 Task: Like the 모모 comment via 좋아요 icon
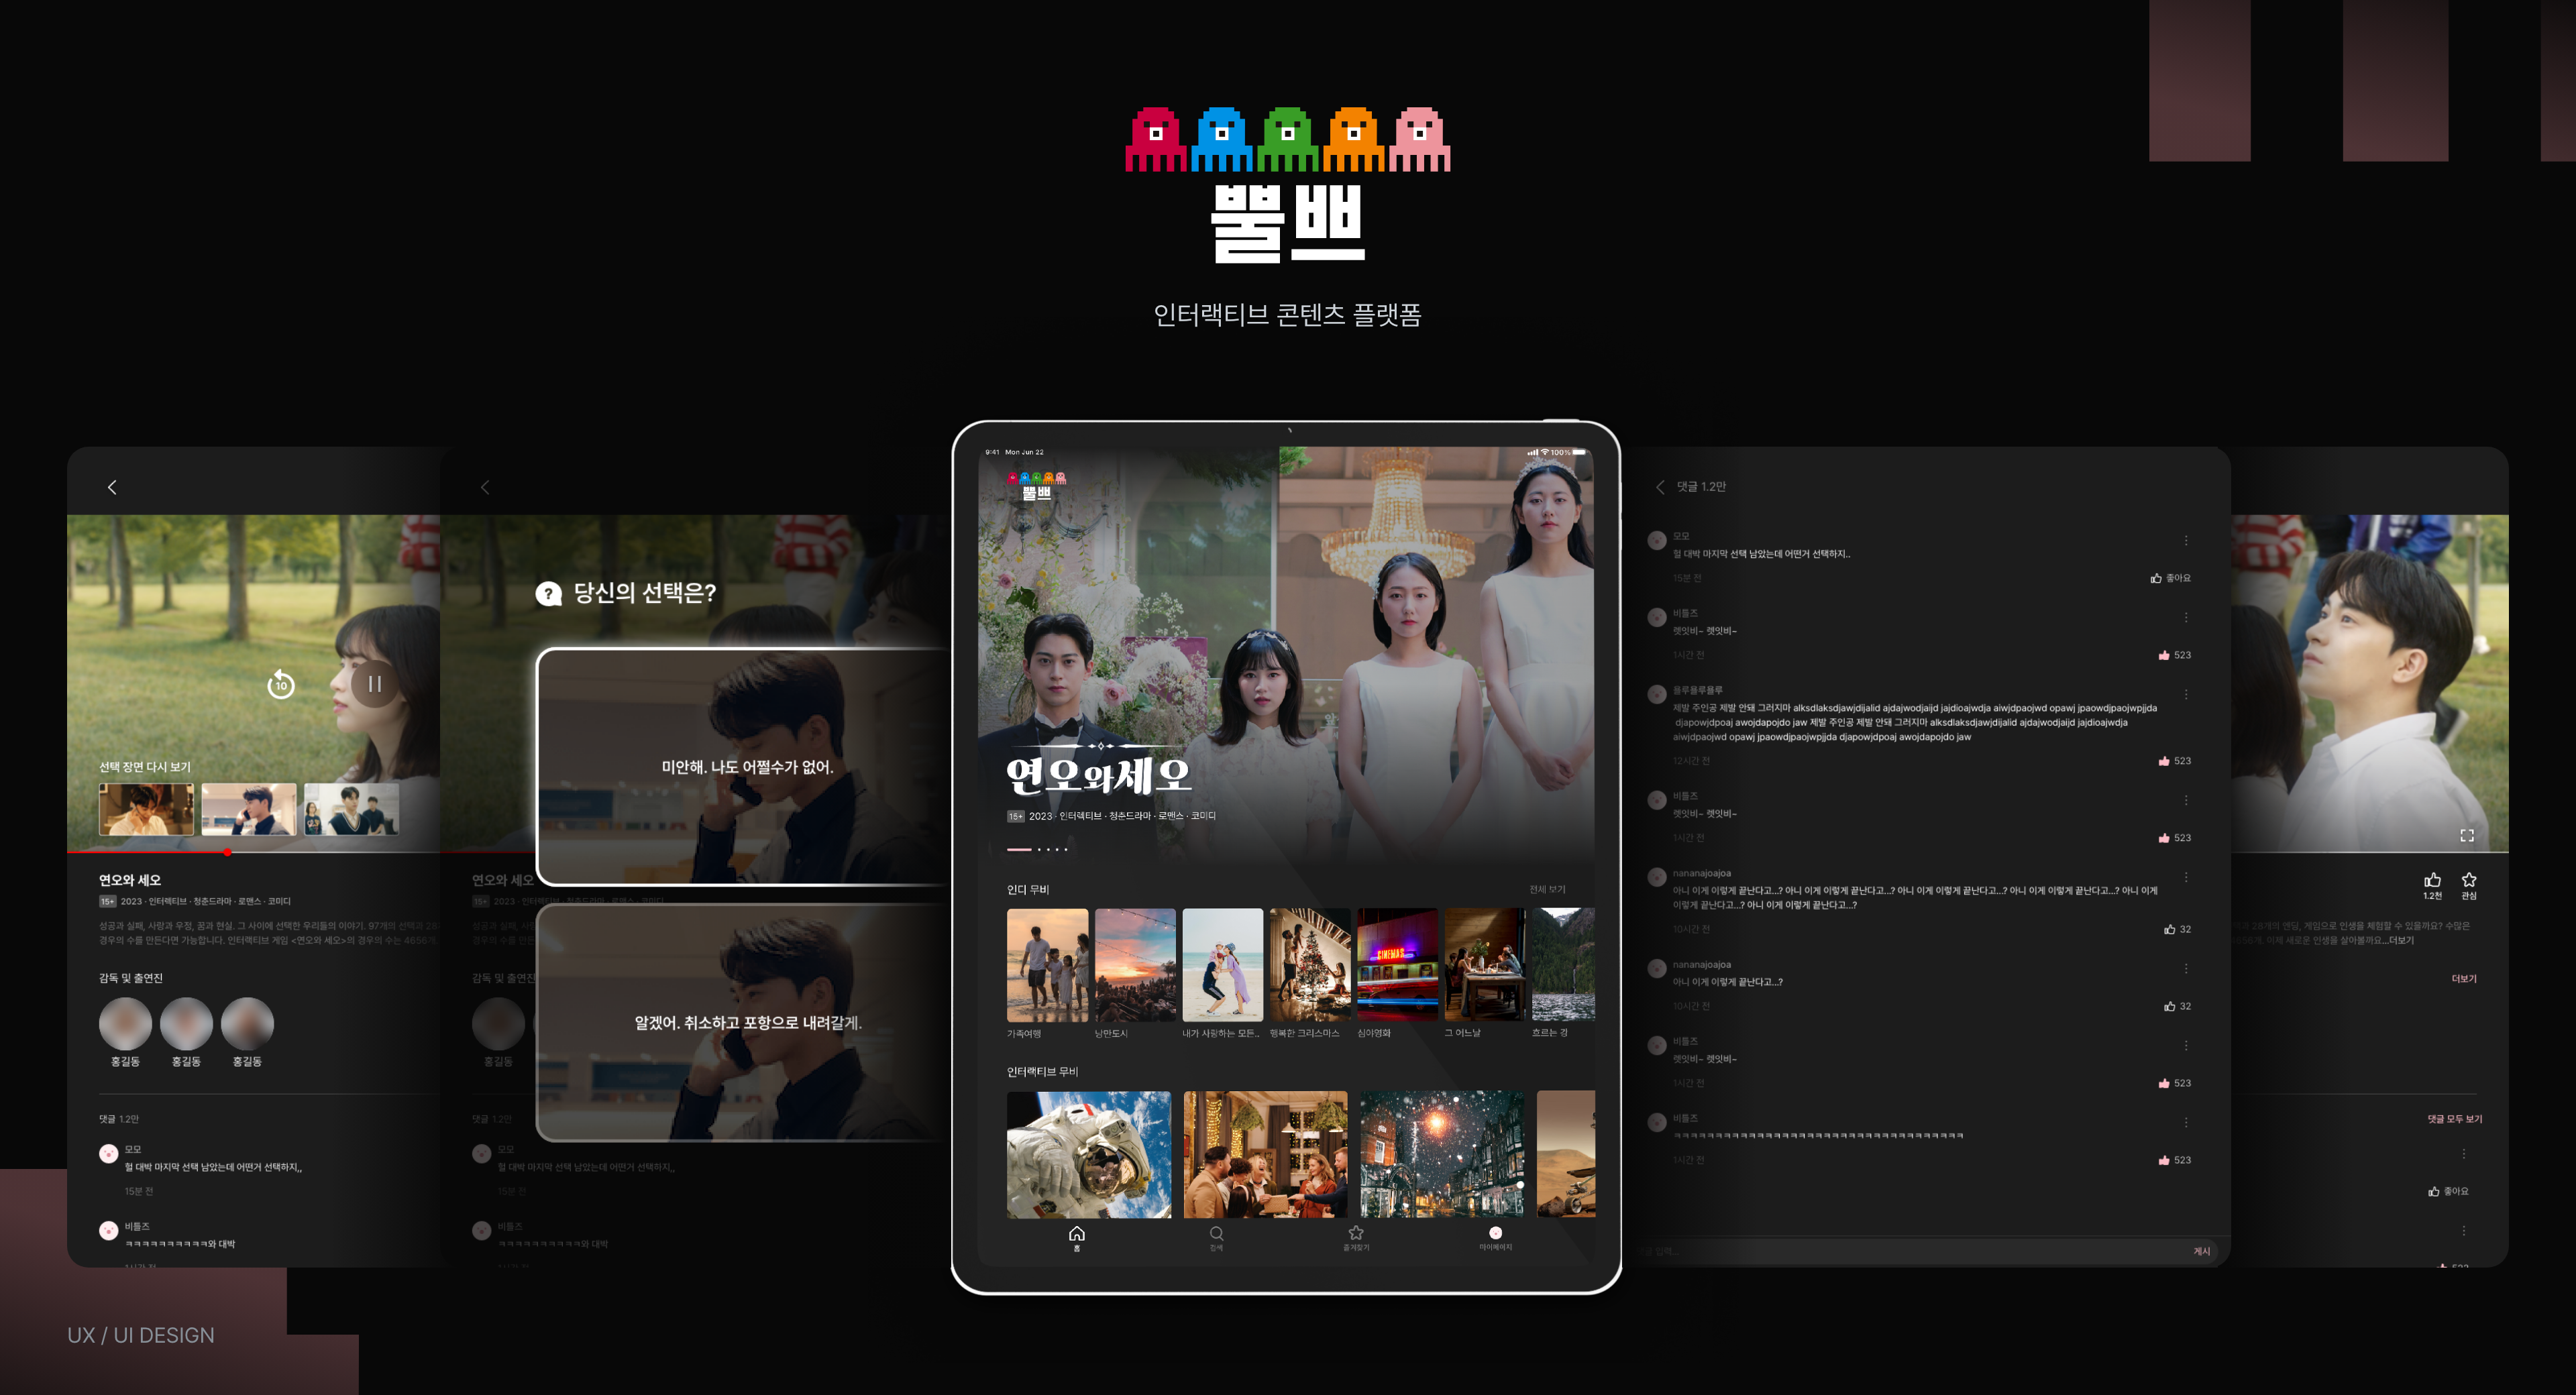[2157, 578]
